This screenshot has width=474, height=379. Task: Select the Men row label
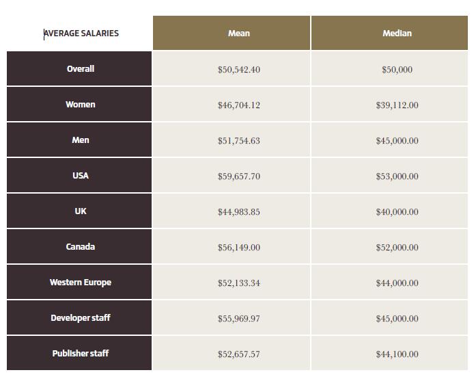[x=79, y=140]
